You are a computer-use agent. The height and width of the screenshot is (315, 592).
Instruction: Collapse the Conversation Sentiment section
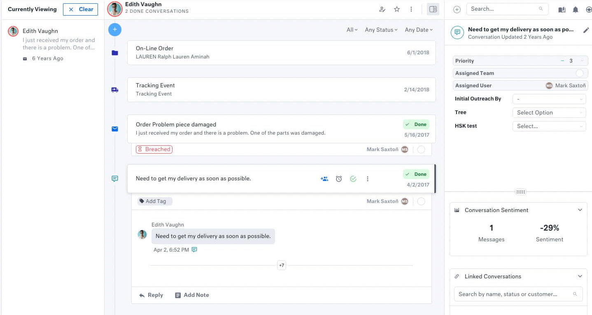click(x=580, y=210)
